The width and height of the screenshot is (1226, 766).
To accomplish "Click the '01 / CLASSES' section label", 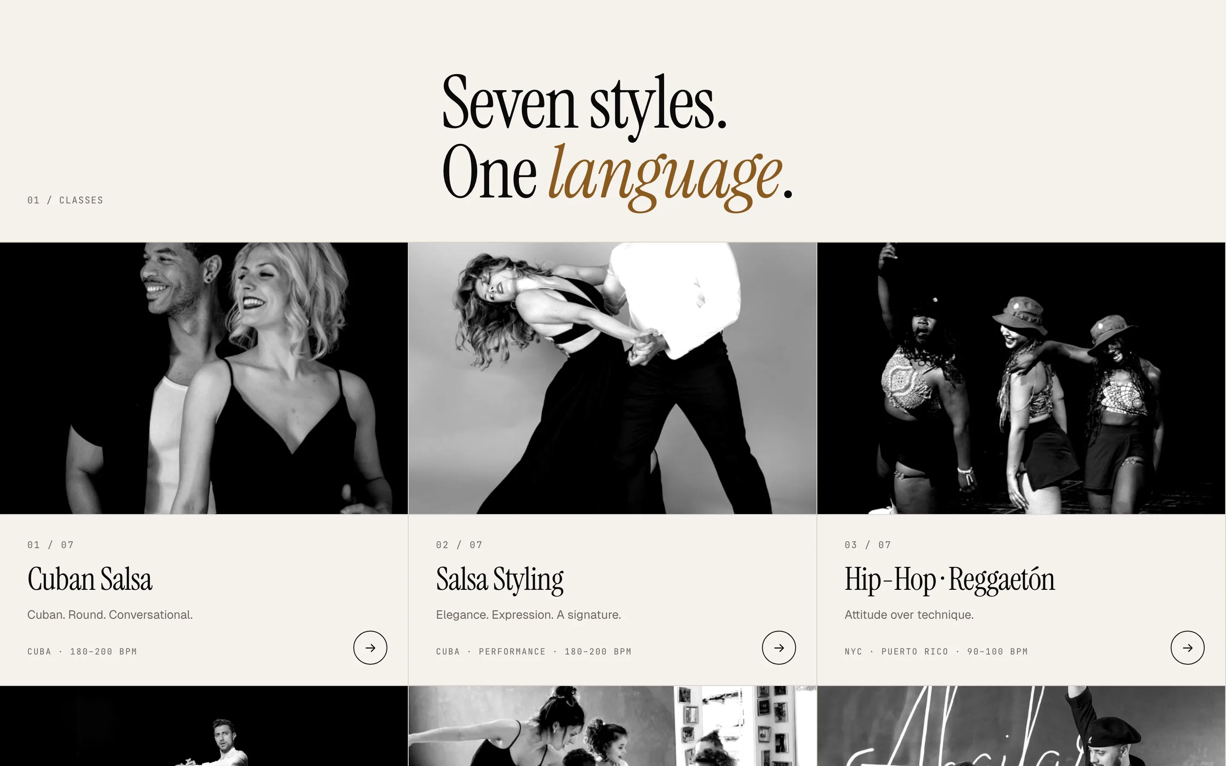I will tap(66, 200).
